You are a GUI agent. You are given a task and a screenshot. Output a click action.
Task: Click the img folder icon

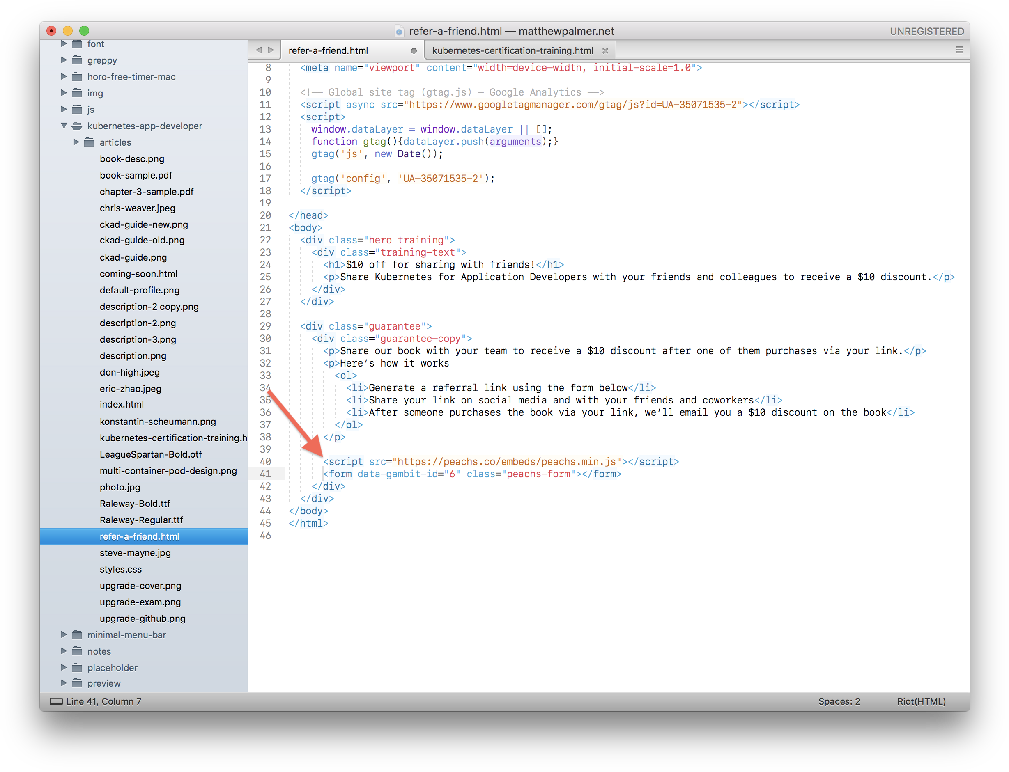(77, 93)
